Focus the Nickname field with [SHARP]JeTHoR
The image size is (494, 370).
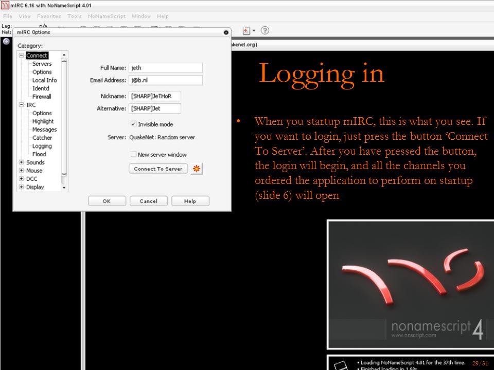[x=155, y=96]
